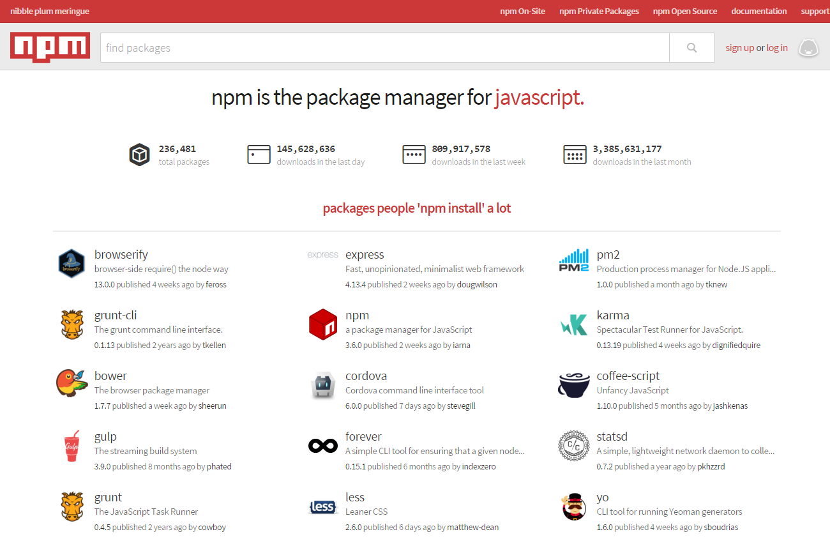Viewport: 830px width, 555px height.
Task: Open the support menu item
Action: pyautogui.click(x=815, y=11)
